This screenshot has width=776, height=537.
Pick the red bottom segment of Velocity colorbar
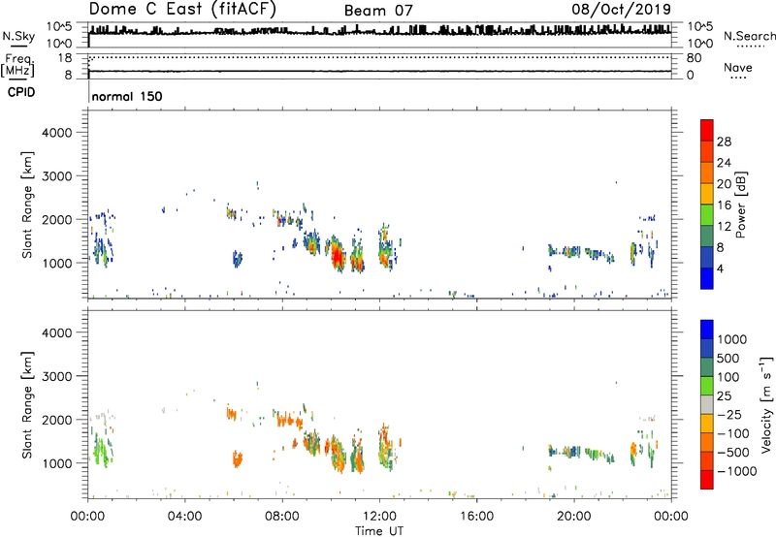707,480
